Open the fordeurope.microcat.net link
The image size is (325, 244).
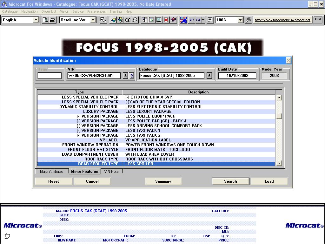tap(282, 20)
